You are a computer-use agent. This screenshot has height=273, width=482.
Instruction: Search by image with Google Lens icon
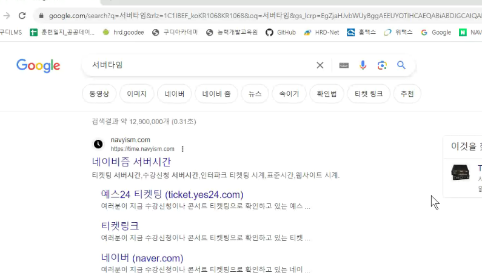click(382, 65)
